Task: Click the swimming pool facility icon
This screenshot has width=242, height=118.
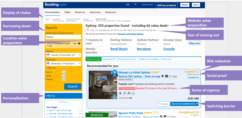Action: [129, 93]
